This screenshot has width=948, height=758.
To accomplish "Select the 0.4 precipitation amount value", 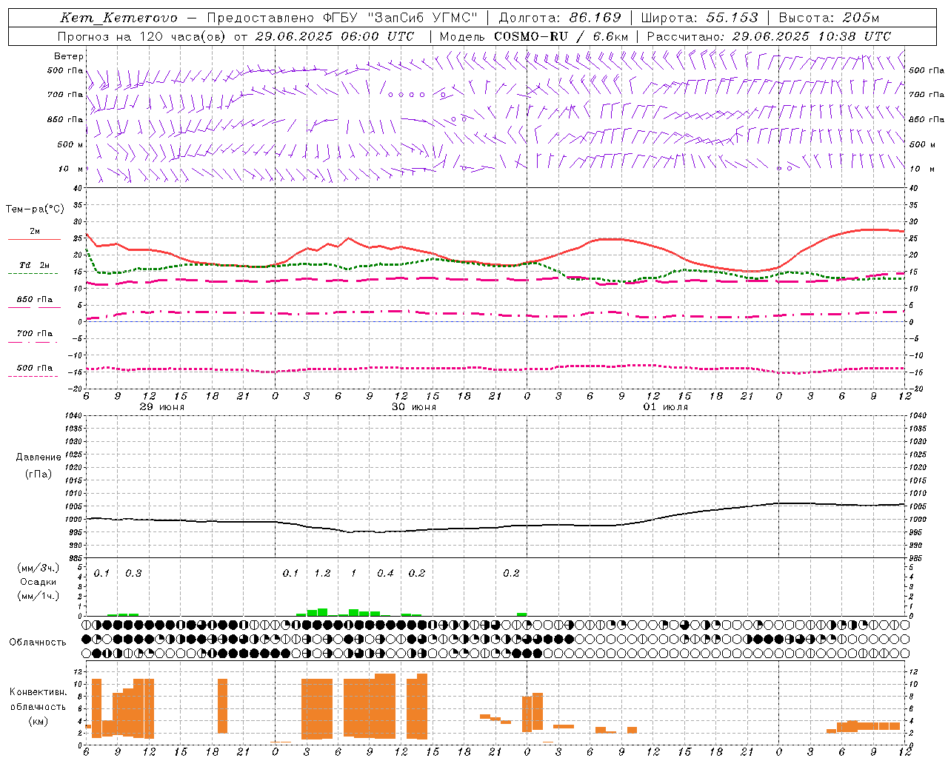I will coord(385,574).
